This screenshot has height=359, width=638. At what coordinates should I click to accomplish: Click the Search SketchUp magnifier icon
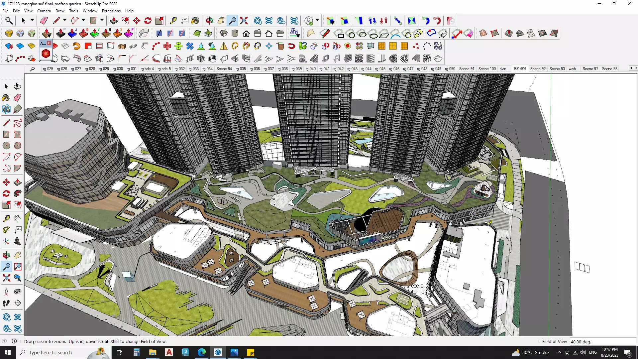(x=9, y=21)
